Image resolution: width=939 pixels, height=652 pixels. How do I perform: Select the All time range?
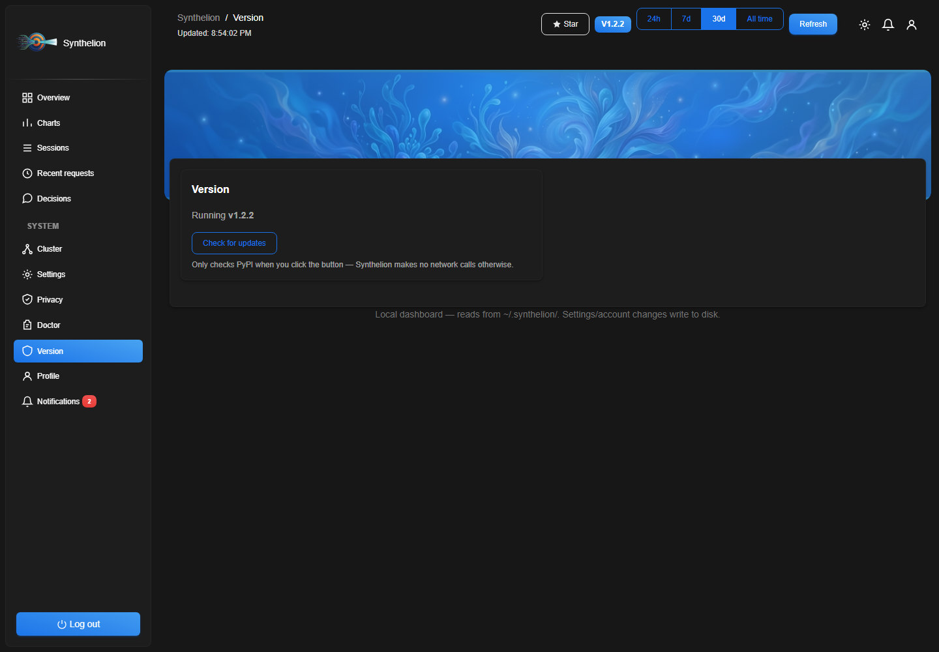coord(760,19)
